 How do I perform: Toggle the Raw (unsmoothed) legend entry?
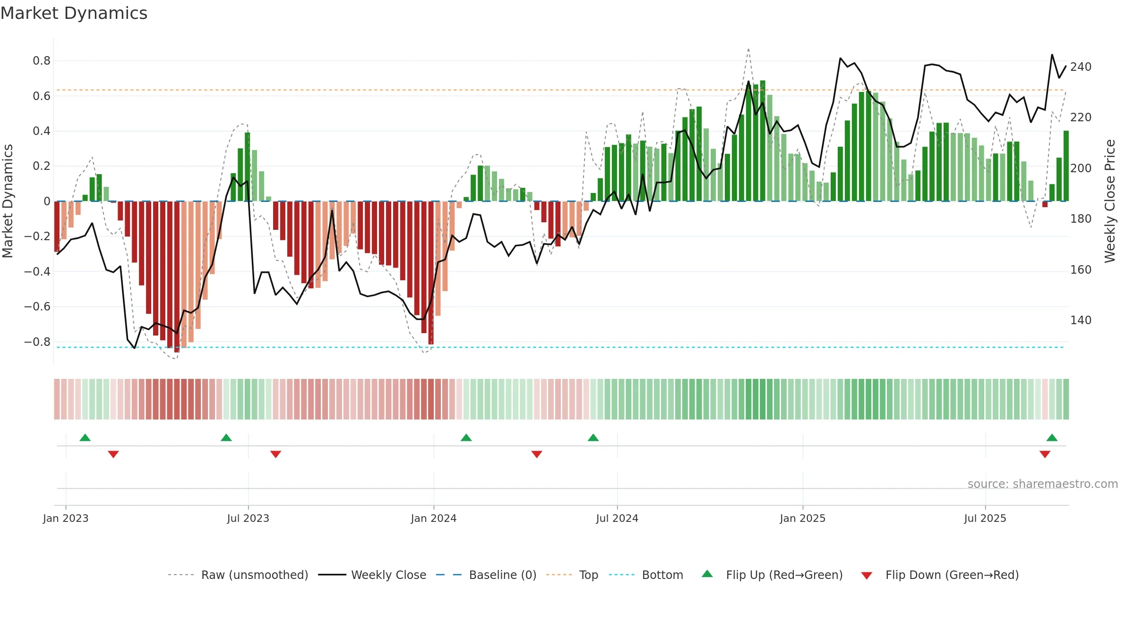click(x=238, y=575)
